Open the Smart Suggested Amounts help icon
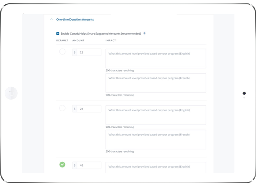The image size is (256, 188). 144,34
